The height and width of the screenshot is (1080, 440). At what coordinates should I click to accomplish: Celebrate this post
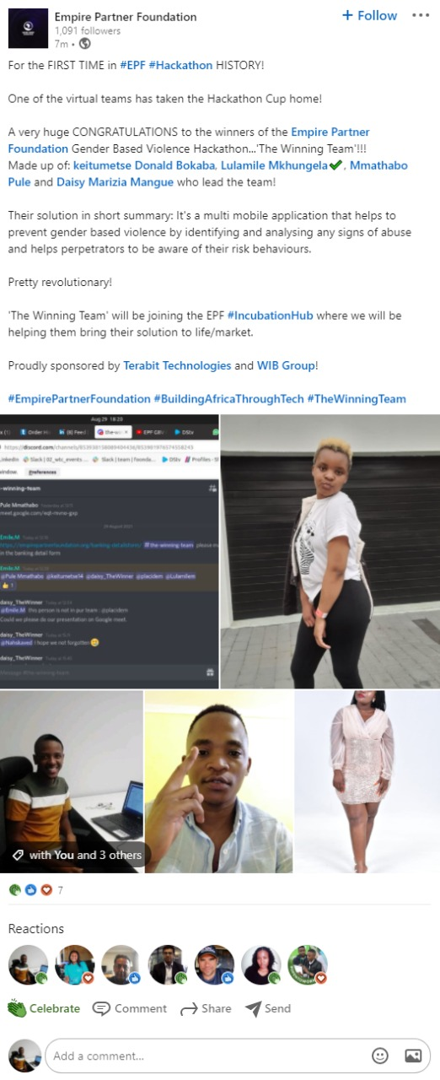45,1008
